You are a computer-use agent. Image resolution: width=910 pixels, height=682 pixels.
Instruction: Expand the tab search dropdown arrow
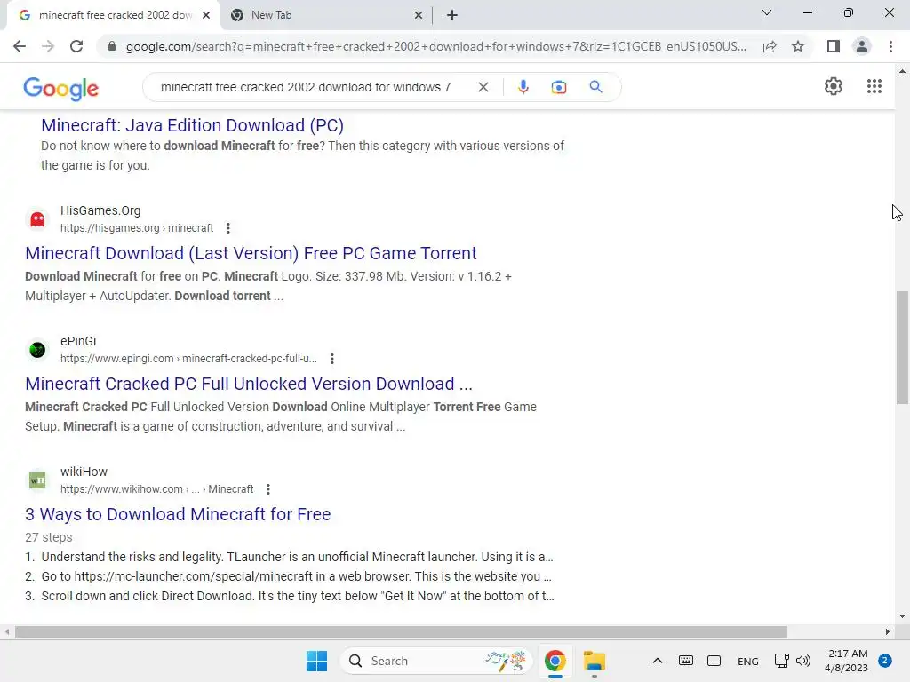coord(767,13)
